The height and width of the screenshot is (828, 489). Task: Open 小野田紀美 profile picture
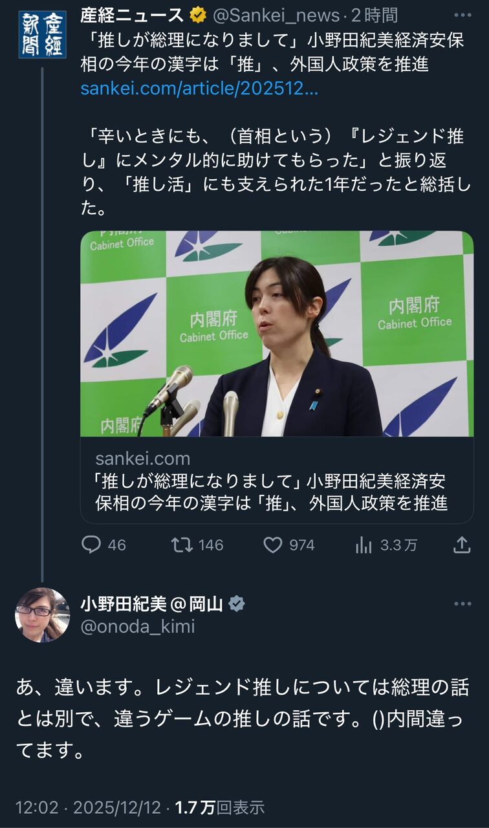click(42, 615)
